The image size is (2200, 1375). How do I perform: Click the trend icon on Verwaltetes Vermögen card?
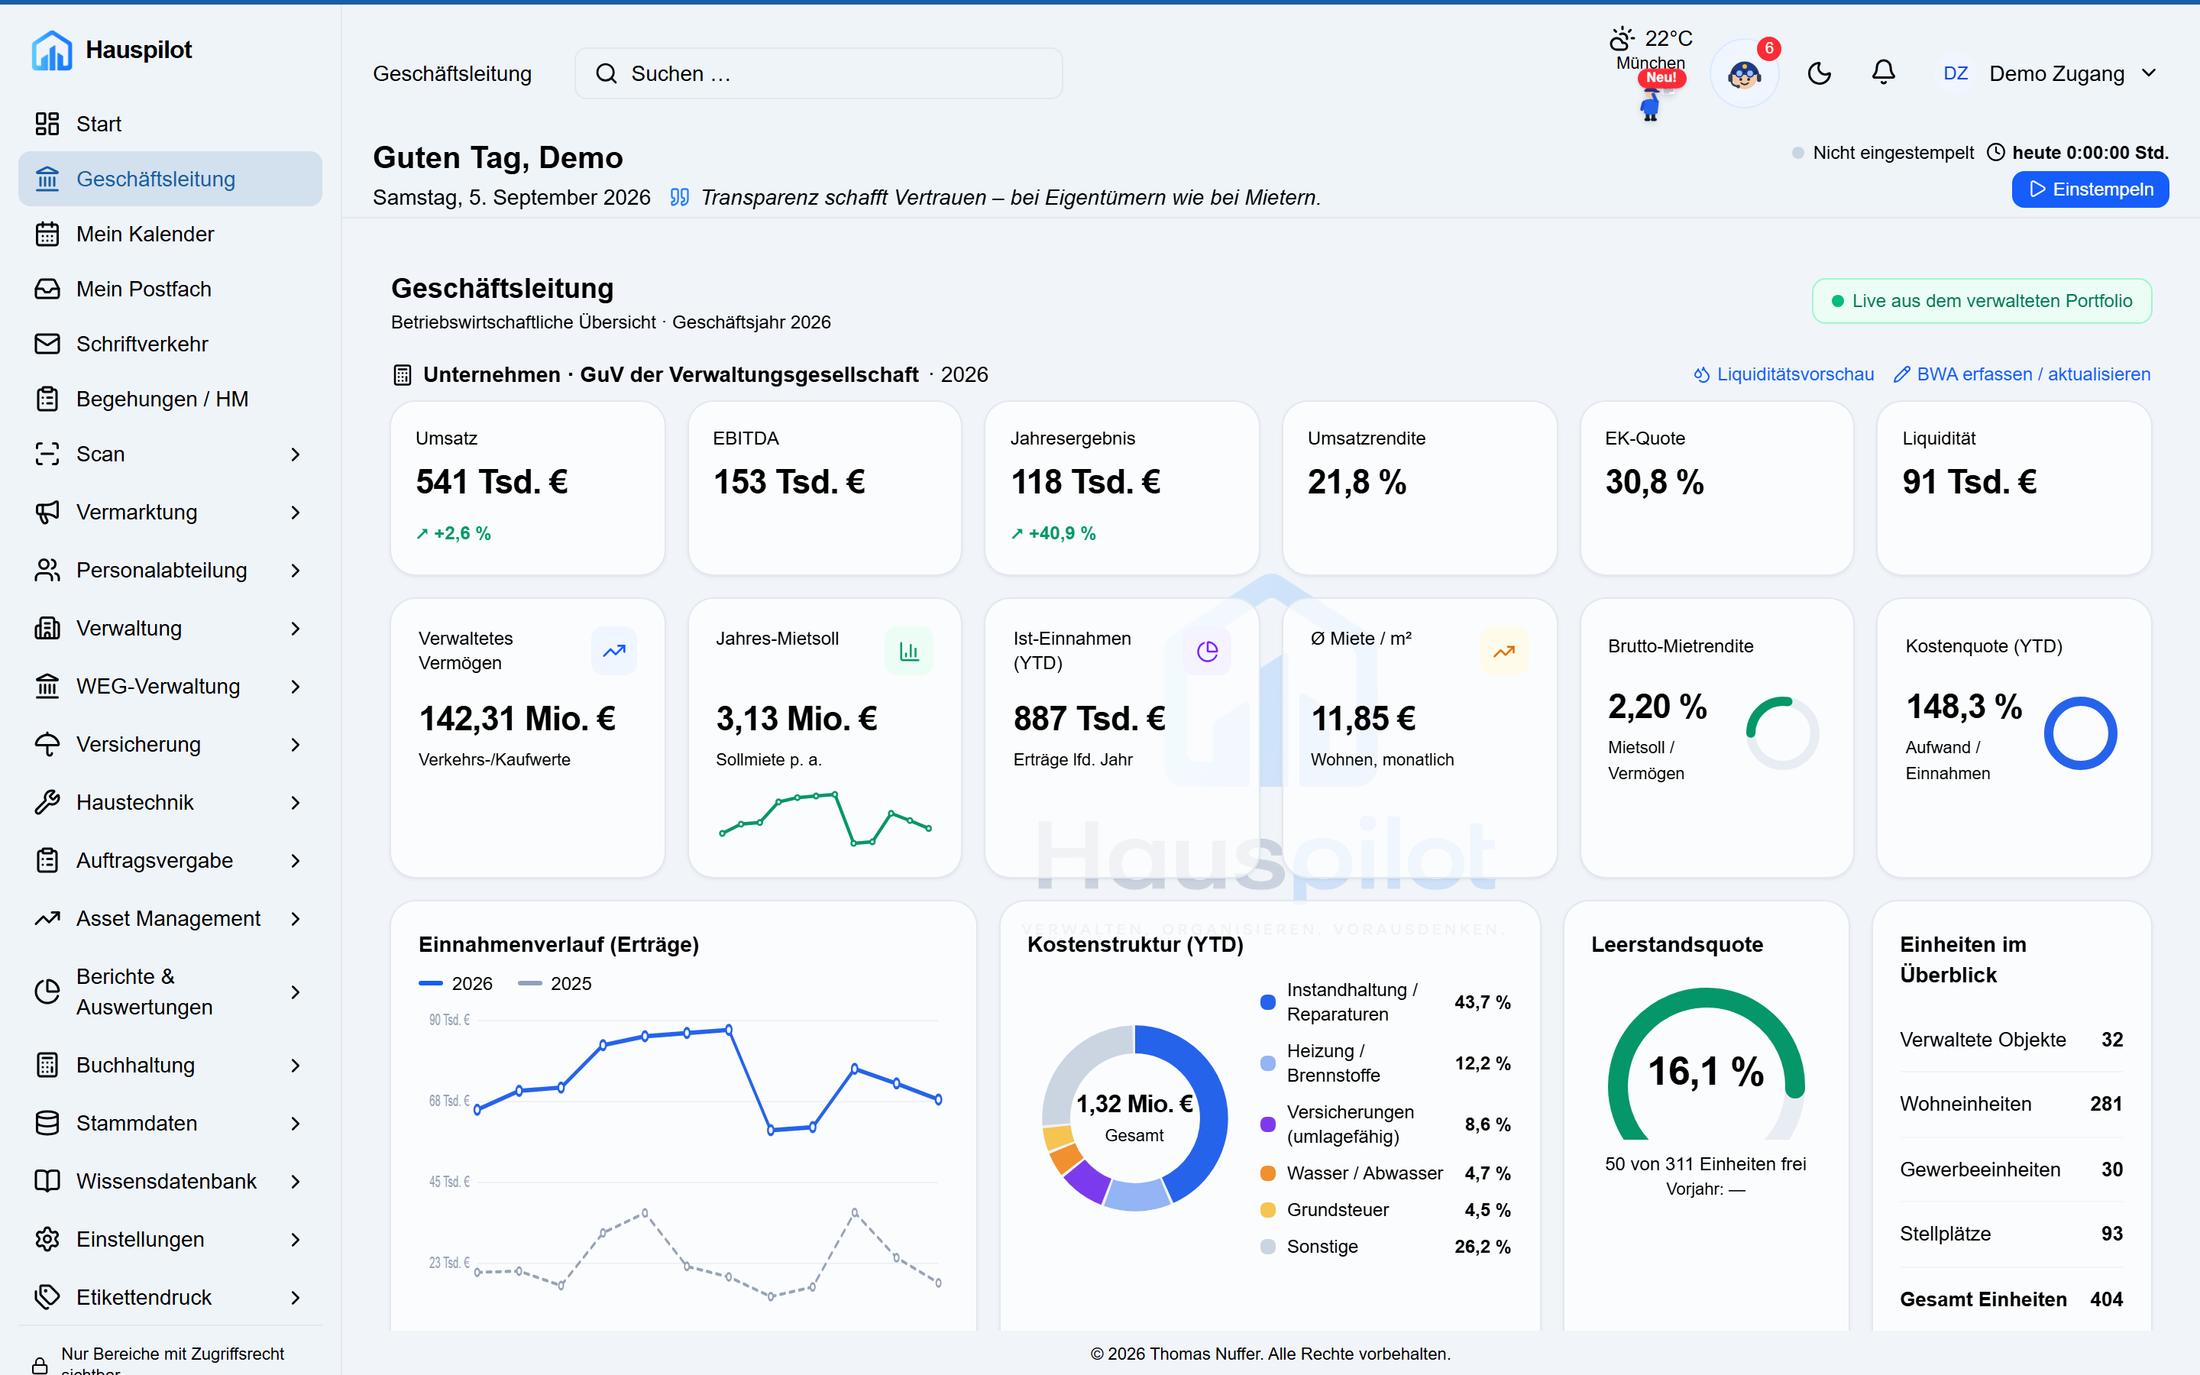point(614,651)
